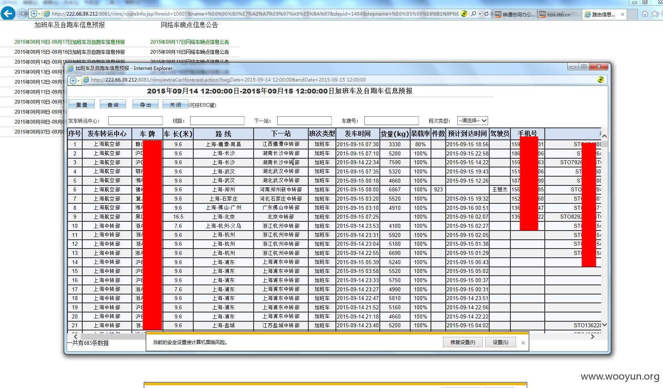This screenshot has width=663, height=388.
Task: Click the compatibility icon in the popup address bar
Action: pos(601,80)
